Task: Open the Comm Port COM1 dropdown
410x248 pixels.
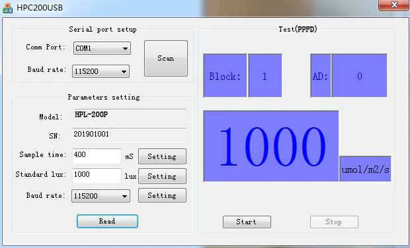Action: click(x=102, y=48)
